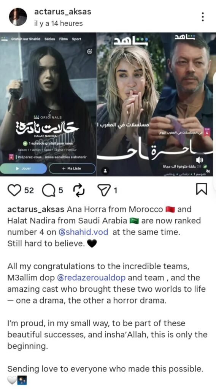216x389 pixels.
Task: Open actarus_aksas profile picture
Action: 18,17
